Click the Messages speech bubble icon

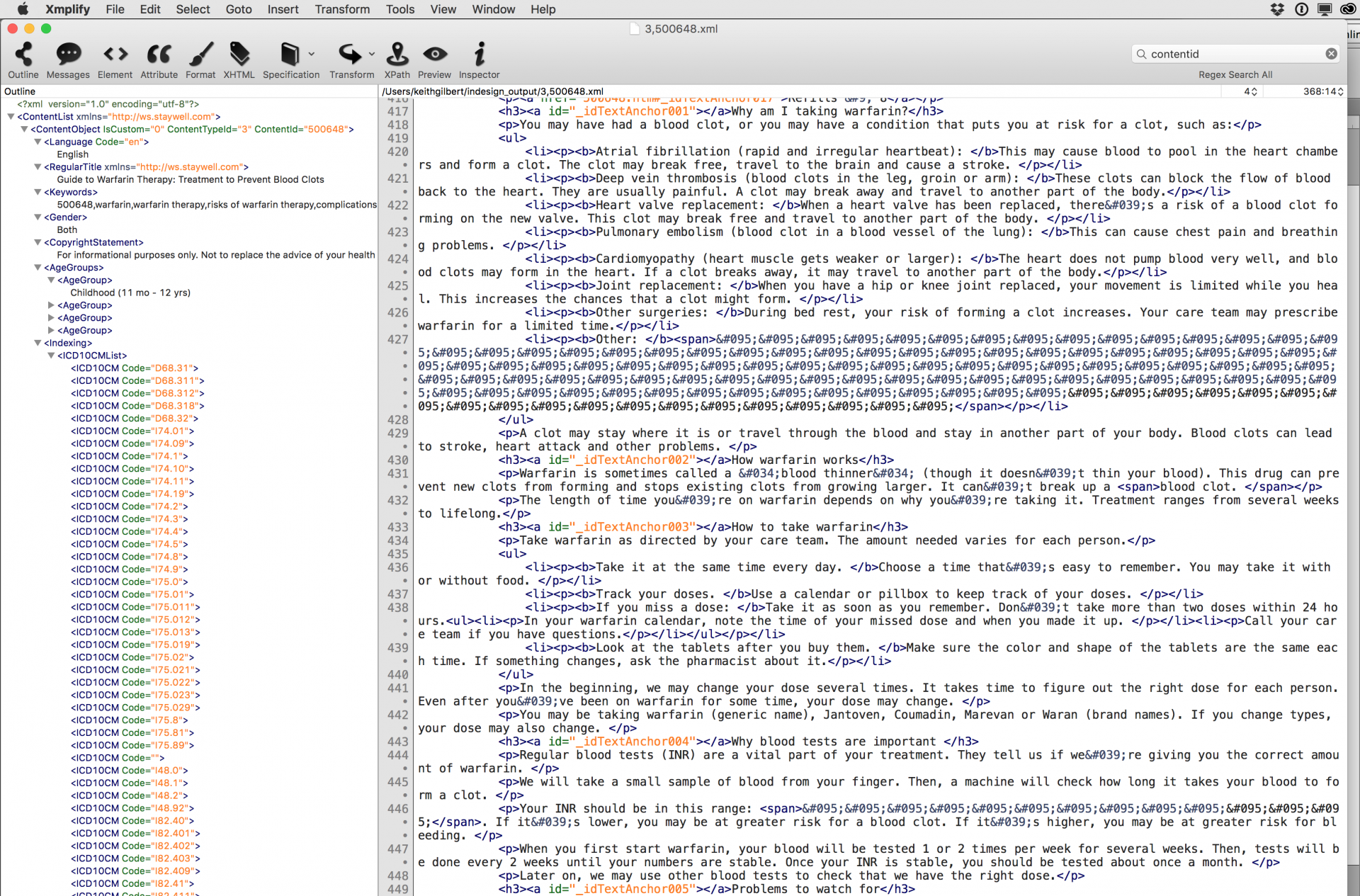(x=68, y=55)
